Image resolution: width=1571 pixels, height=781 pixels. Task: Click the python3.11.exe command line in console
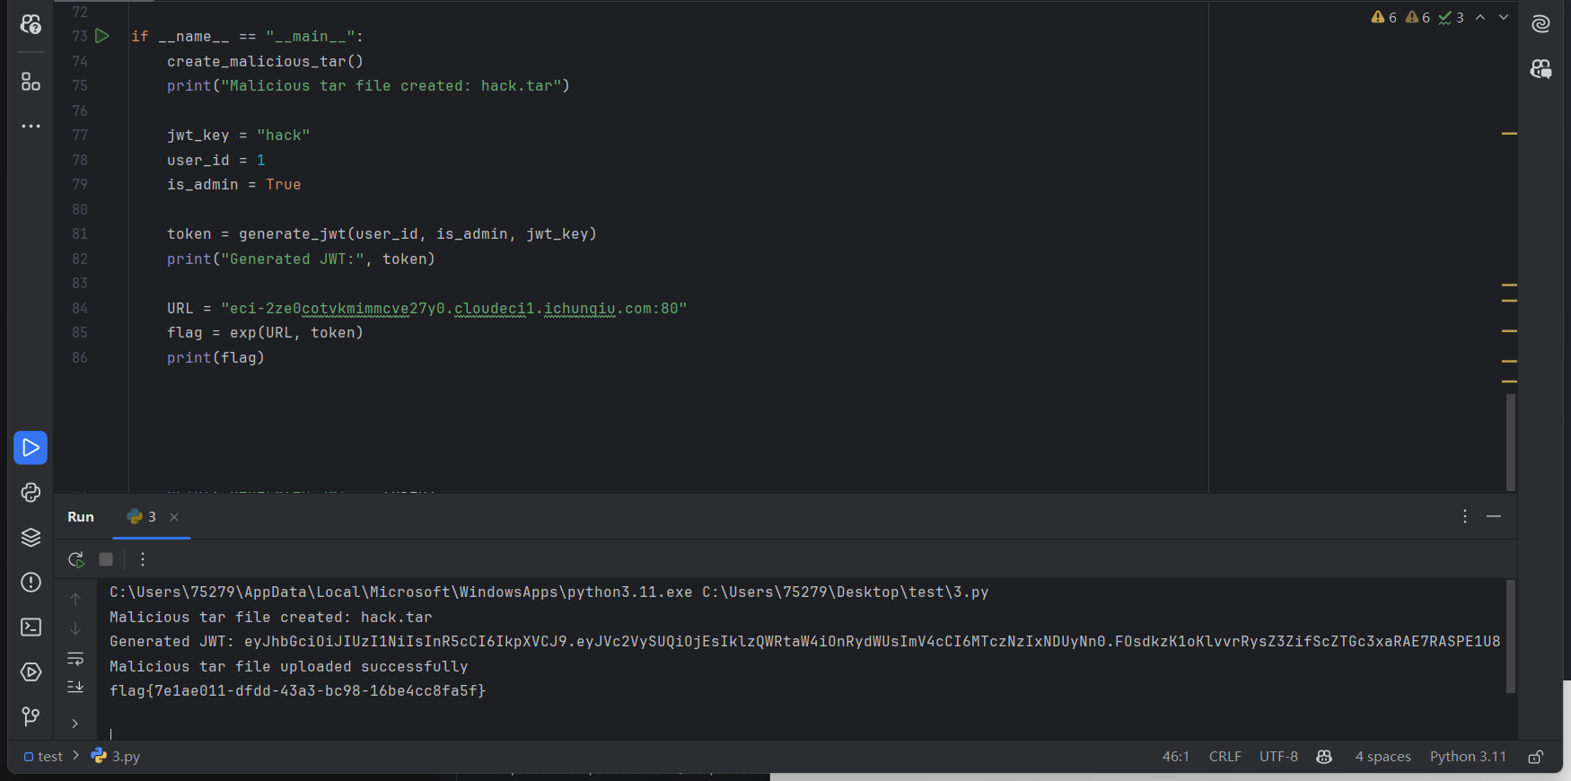[549, 592]
